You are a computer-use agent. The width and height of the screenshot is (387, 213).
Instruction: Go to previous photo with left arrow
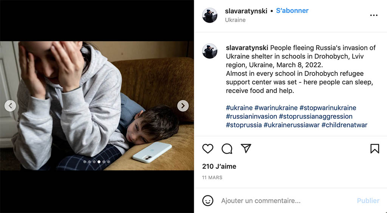click(x=10, y=106)
